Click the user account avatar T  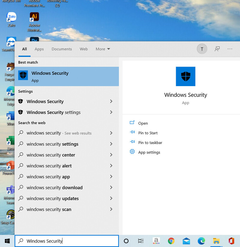[x=202, y=49]
